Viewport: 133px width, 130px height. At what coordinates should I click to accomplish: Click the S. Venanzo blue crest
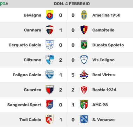84,119
